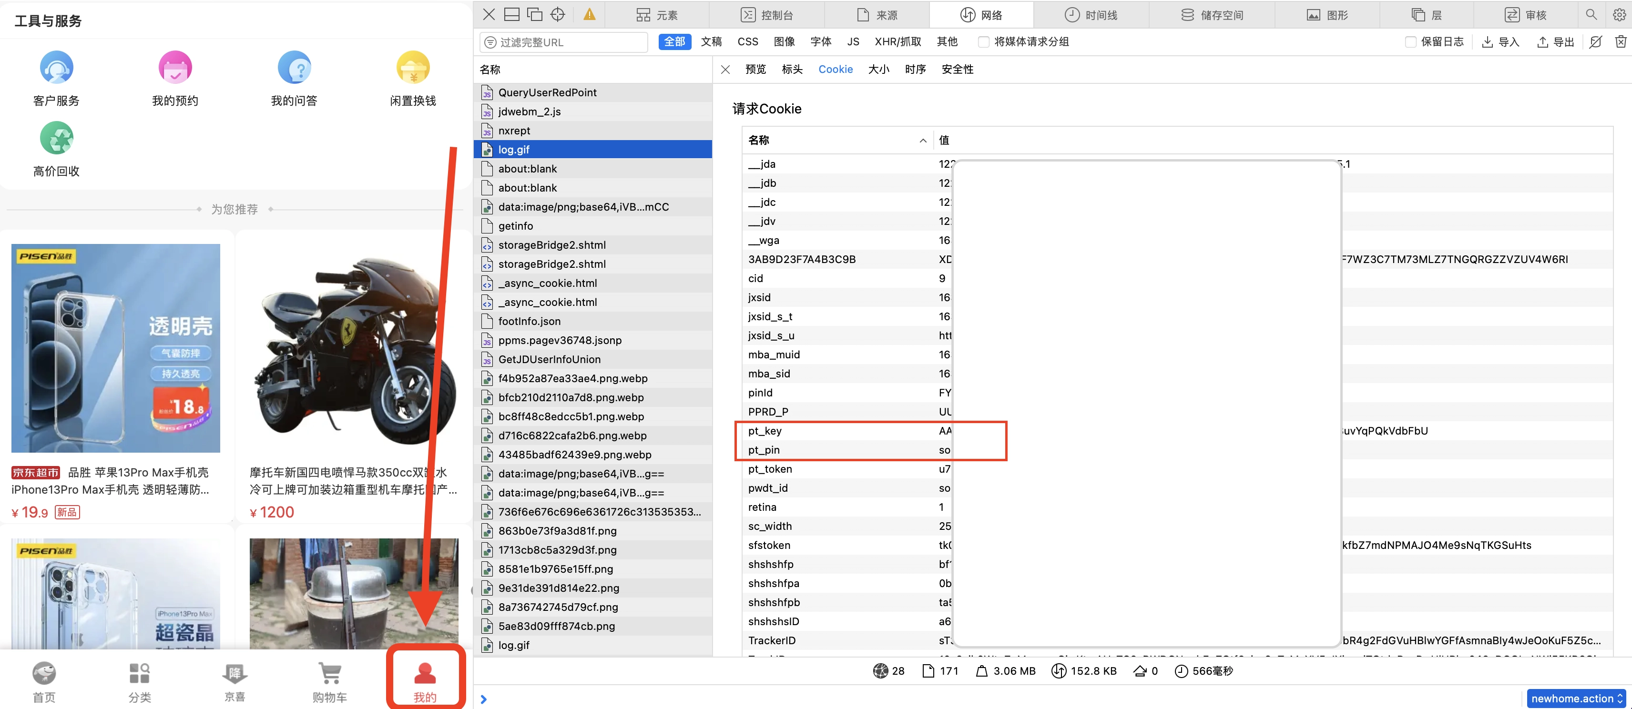Select GetJDUserInfoUnion request row
Screen dimensions: 1632x709
[x=593, y=359]
